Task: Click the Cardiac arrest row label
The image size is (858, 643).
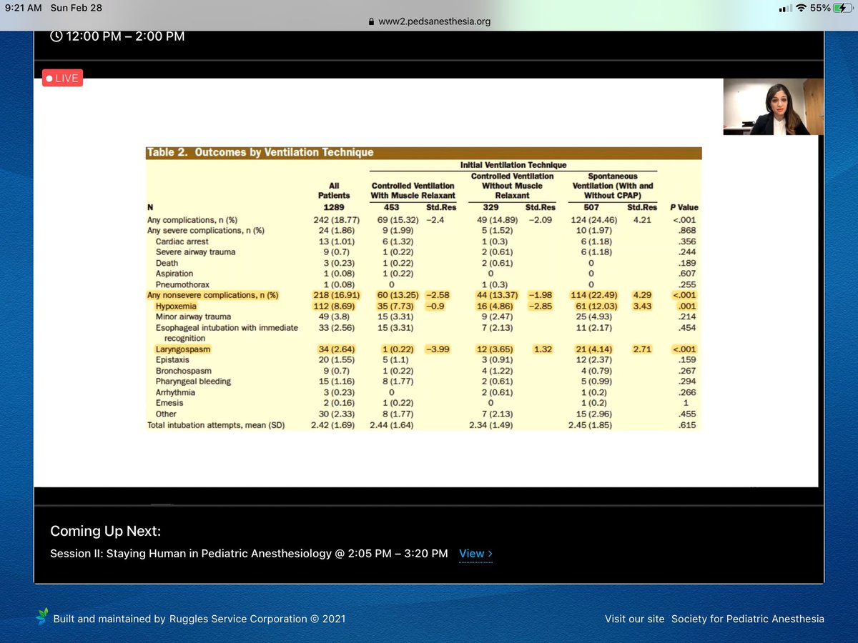Action: pos(182,241)
